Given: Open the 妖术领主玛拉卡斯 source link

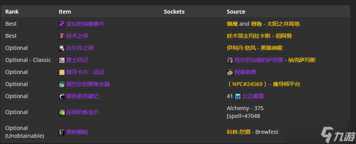Looking at the screenshot, I should [x=249, y=36].
